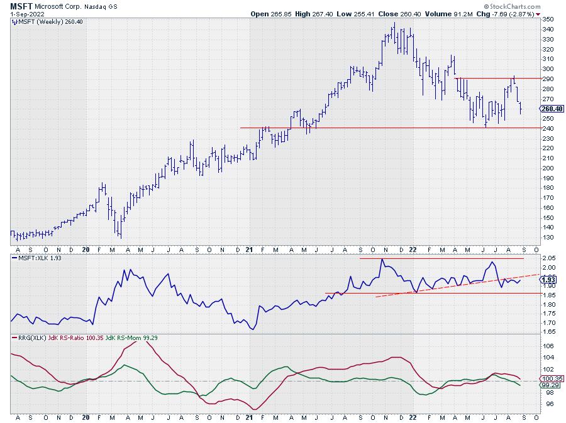Click the Volume 91.2M value

[448, 14]
